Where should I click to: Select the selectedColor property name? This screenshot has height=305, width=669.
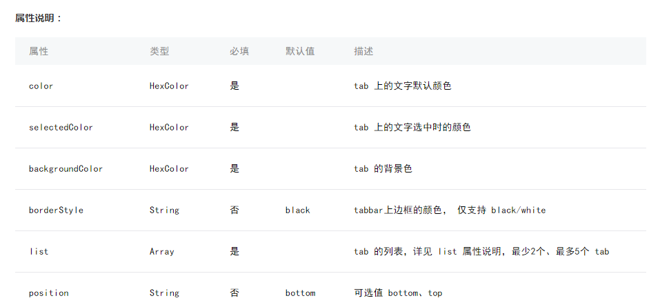click(x=61, y=127)
